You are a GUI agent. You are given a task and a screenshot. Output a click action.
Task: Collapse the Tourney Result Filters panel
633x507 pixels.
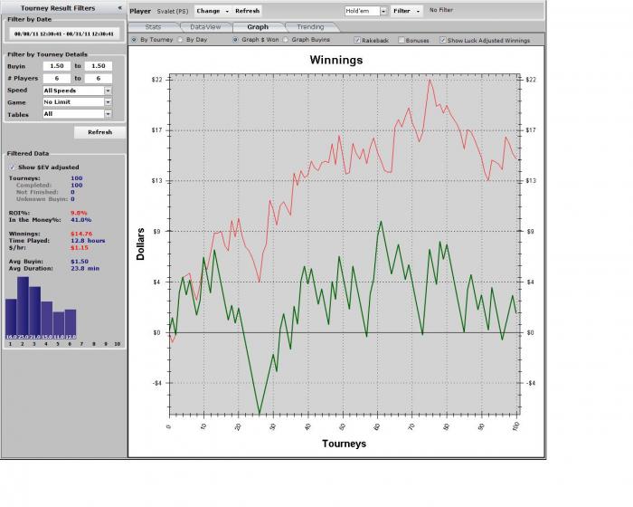(x=120, y=7)
